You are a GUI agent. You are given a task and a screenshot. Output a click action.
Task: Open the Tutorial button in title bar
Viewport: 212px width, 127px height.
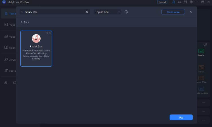tap(162, 2)
